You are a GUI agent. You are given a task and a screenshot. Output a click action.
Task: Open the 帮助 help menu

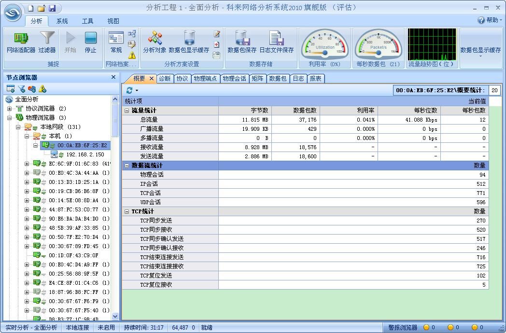click(x=490, y=20)
